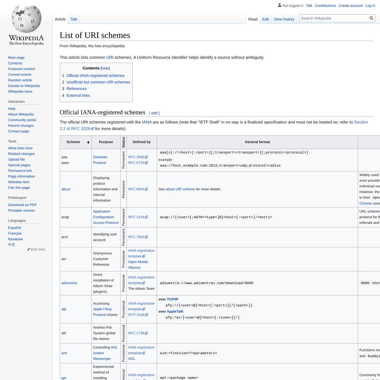Click Log in link
Viewport: 380px width, 380px height.
pyautogui.click(x=370, y=6)
